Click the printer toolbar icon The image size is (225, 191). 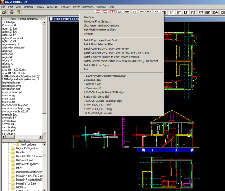click(x=12, y=13)
